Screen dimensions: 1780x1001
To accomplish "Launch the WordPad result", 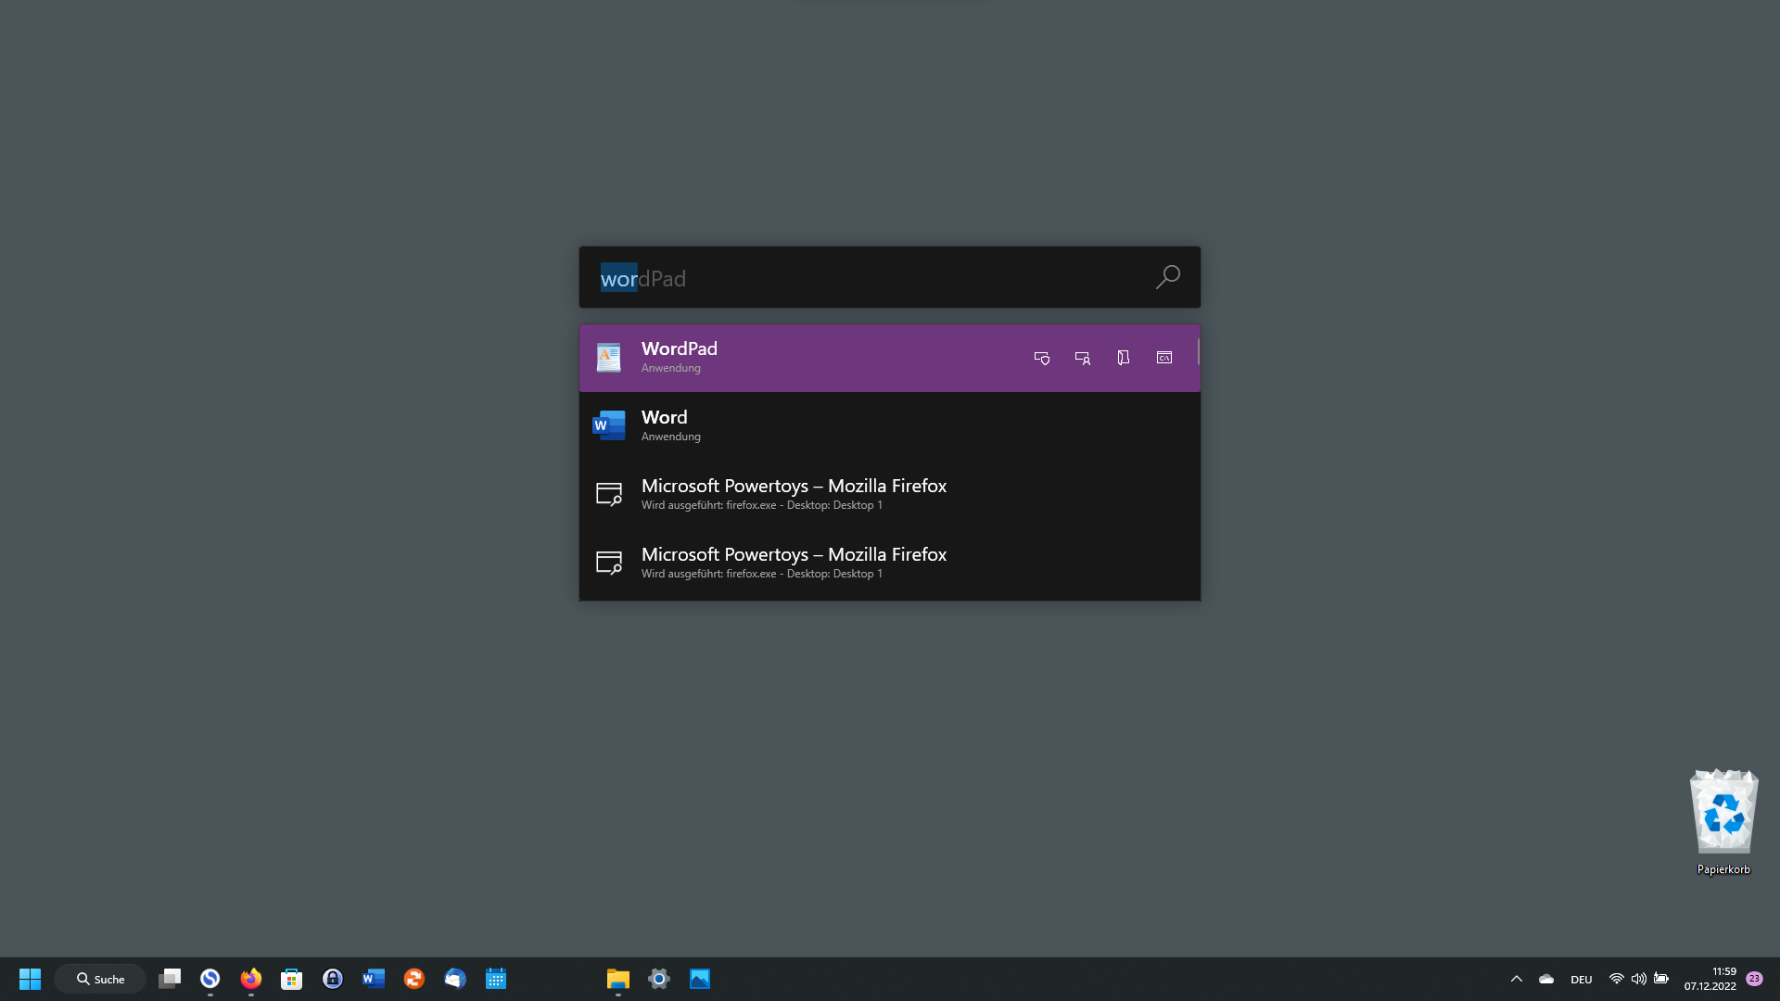I will [x=888, y=358].
